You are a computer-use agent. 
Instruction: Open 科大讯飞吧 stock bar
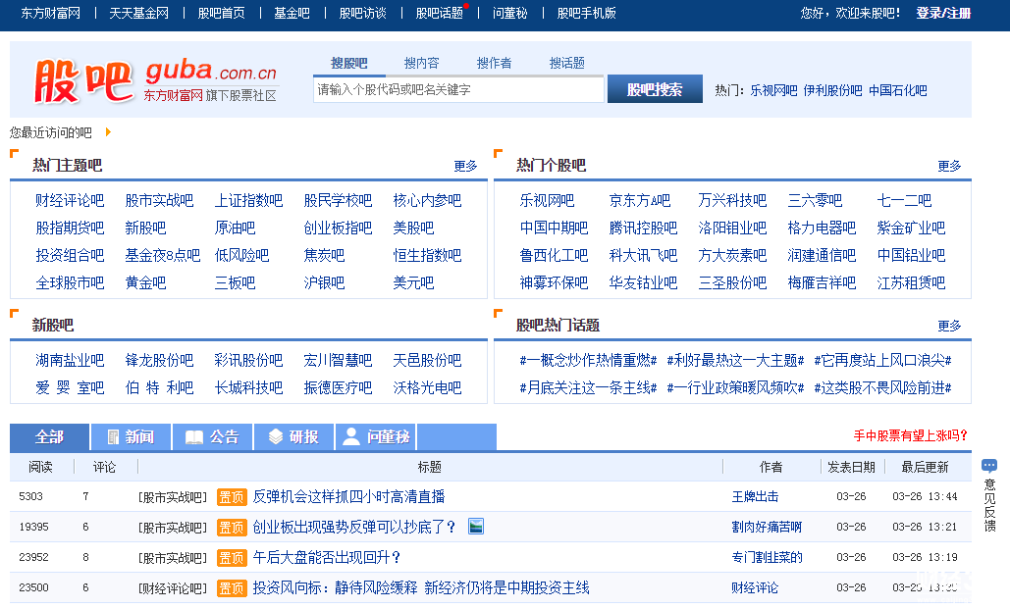[644, 256]
